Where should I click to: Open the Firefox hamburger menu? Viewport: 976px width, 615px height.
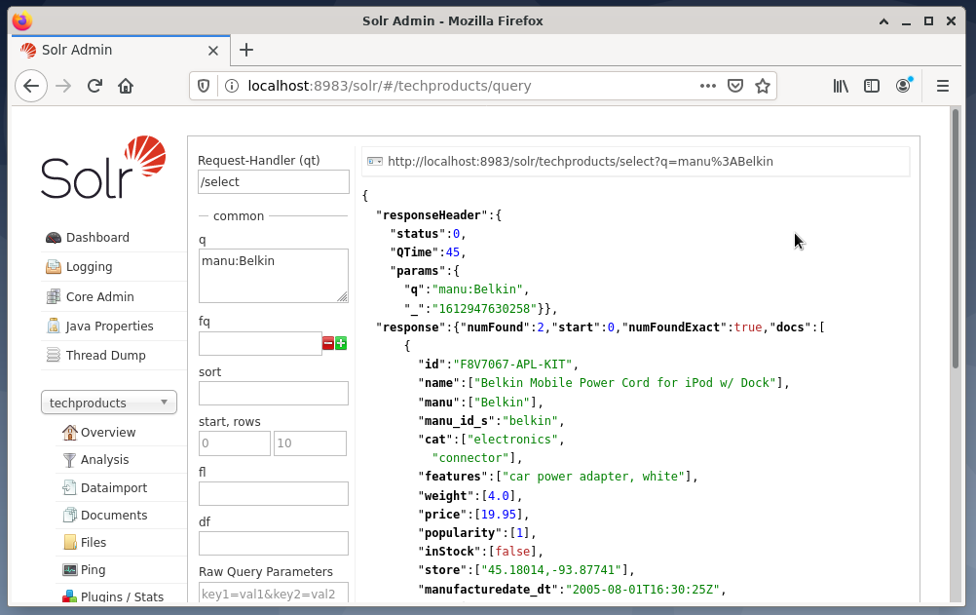pyautogui.click(x=942, y=86)
